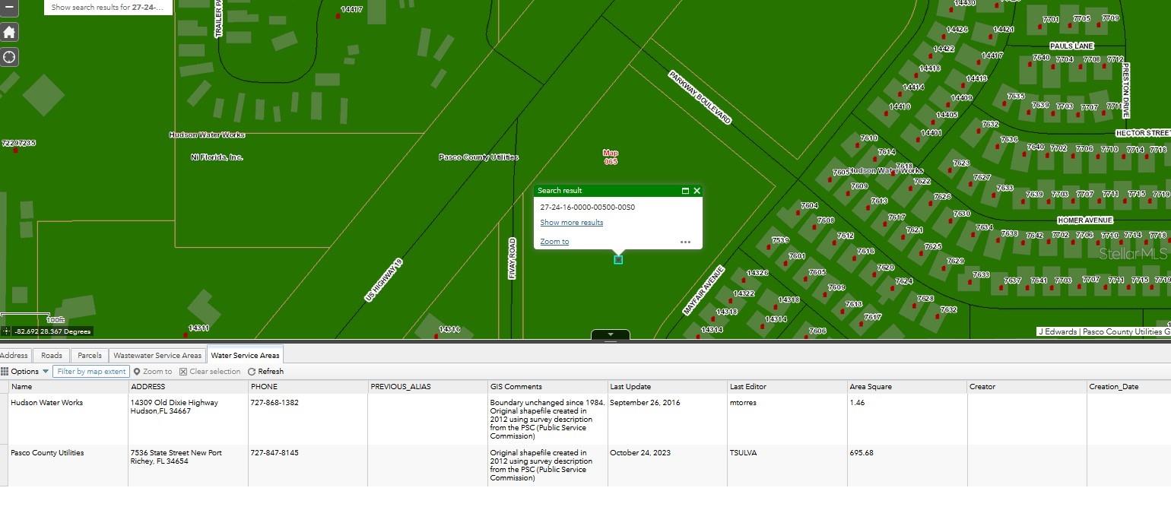
Task: Close the Search result popup
Action: pyautogui.click(x=697, y=191)
